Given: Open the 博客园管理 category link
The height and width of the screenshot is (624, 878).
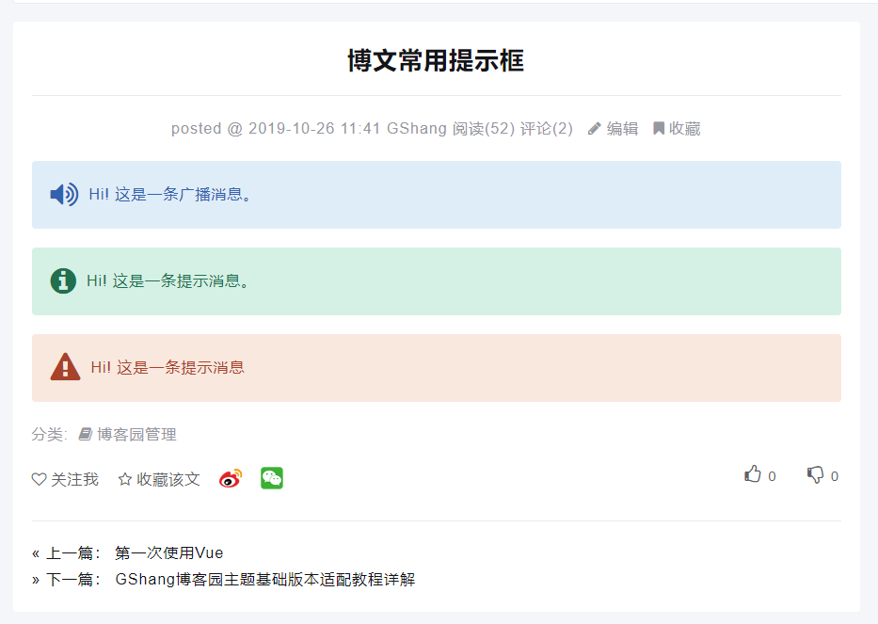Looking at the screenshot, I should [x=136, y=434].
